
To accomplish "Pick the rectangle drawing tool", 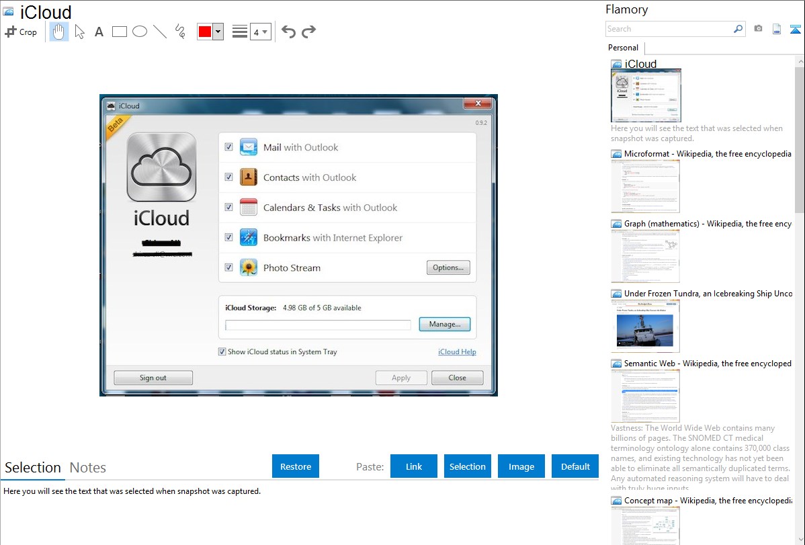I will click(x=119, y=32).
